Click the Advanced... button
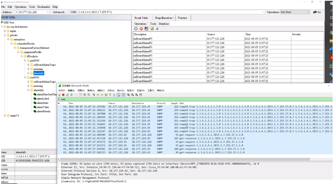The width and height of the screenshot is (335, 184). [60, 12]
